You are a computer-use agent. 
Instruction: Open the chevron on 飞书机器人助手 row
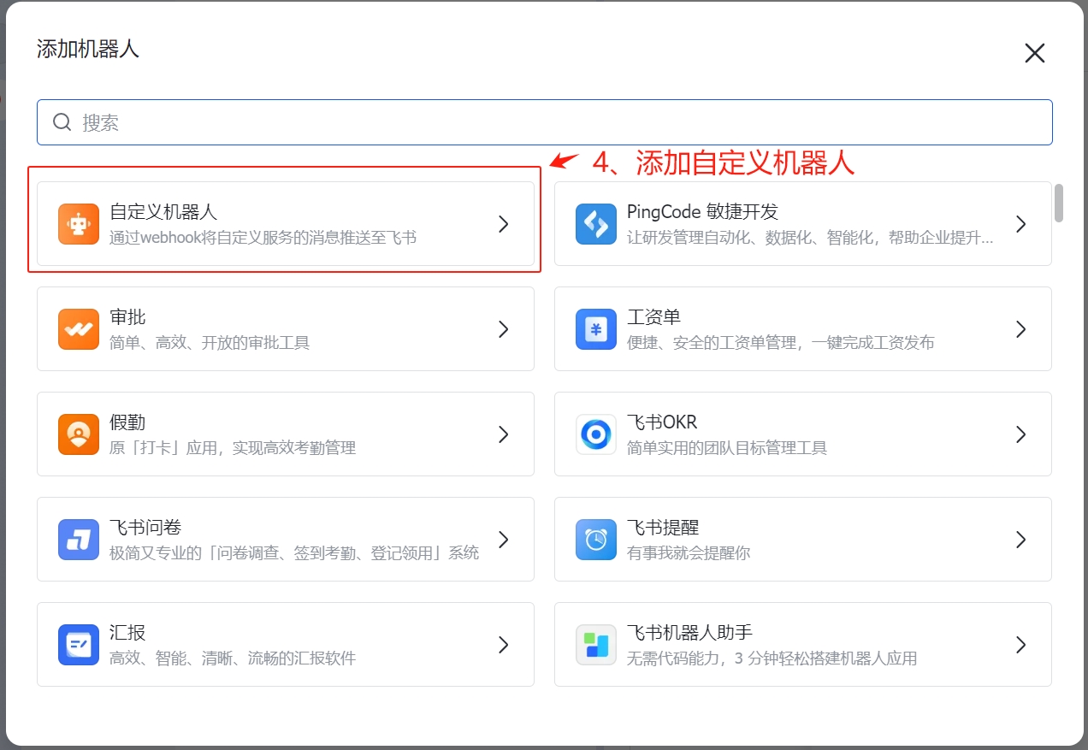coord(1020,645)
